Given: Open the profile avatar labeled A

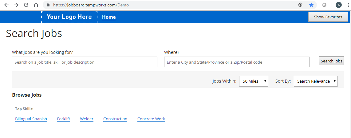Looking at the screenshot, I should point(339,5).
